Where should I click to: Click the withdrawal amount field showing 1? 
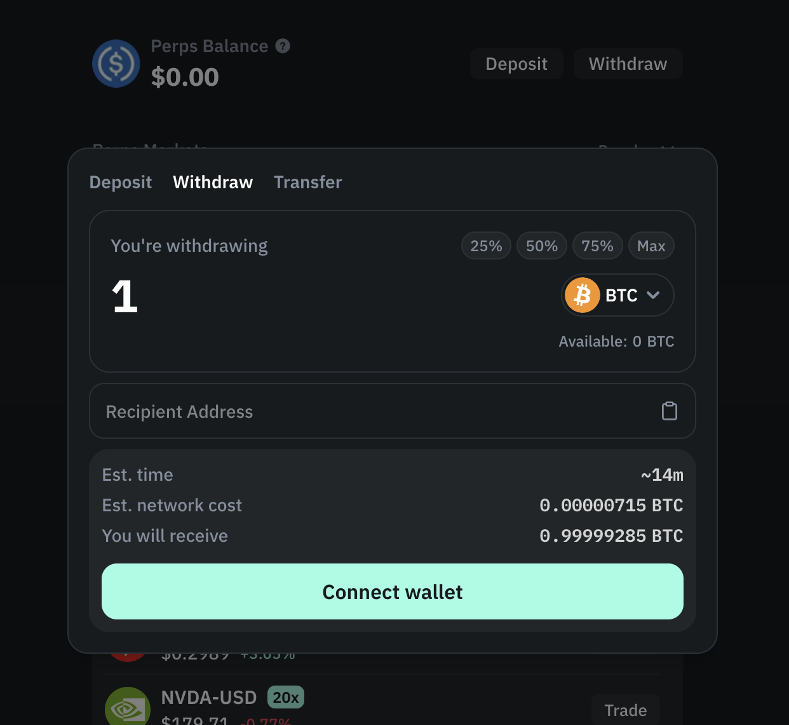point(254,297)
